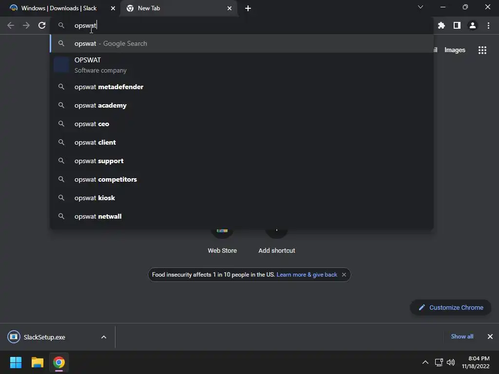Open the network status tray icon
Screen dimensions: 499x374
439,362
